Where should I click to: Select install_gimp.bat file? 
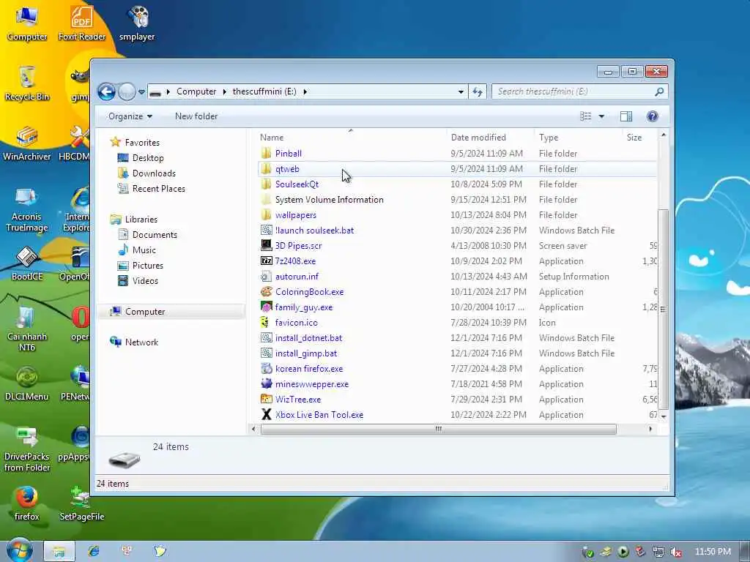click(x=306, y=353)
